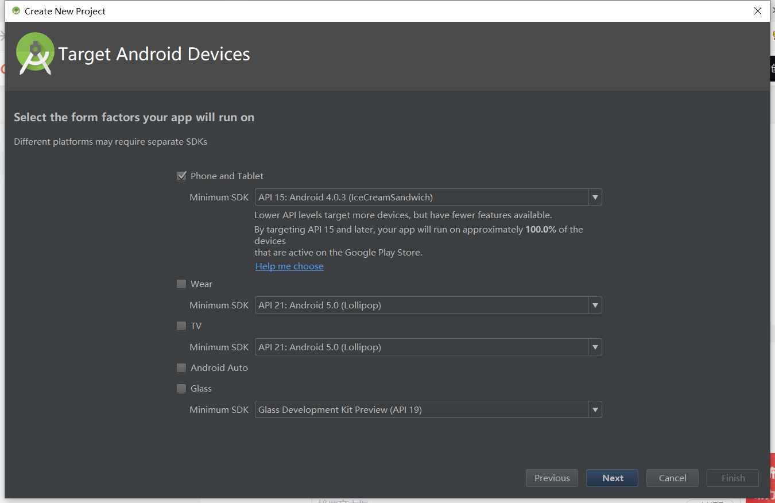775x503 pixels.
Task: Uncheck the Phone and Tablet checkbox
Action: tap(181, 176)
